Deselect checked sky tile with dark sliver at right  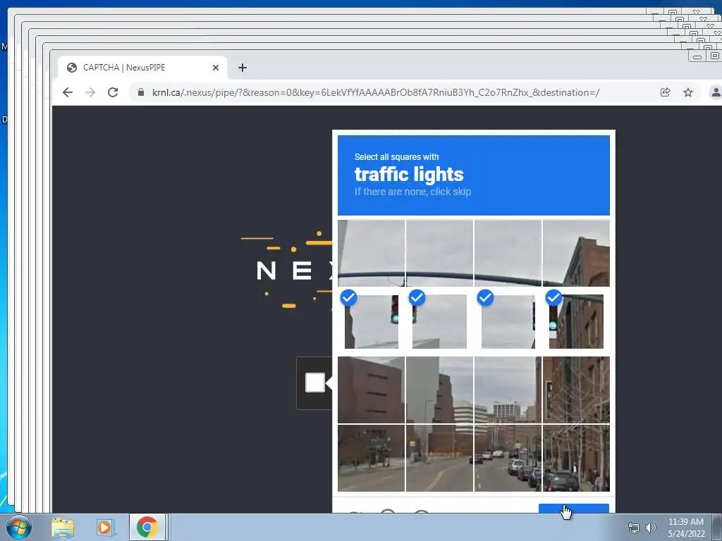(x=508, y=321)
